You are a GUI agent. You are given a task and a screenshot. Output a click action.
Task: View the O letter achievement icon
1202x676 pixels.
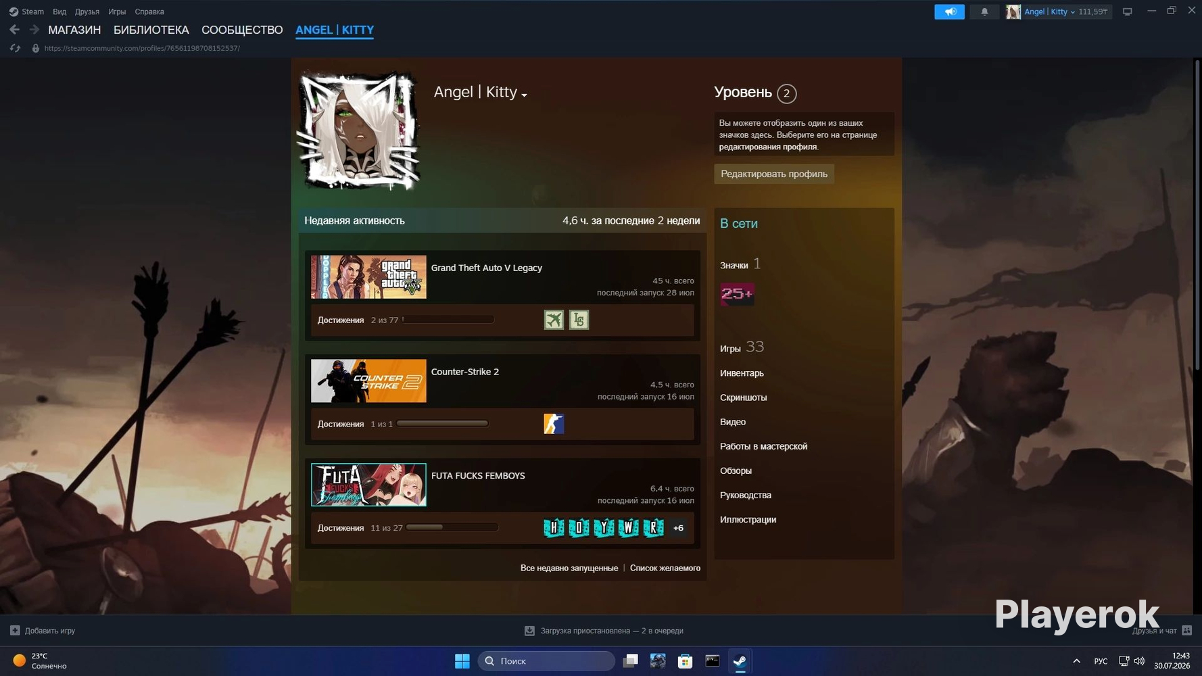pyautogui.click(x=579, y=528)
